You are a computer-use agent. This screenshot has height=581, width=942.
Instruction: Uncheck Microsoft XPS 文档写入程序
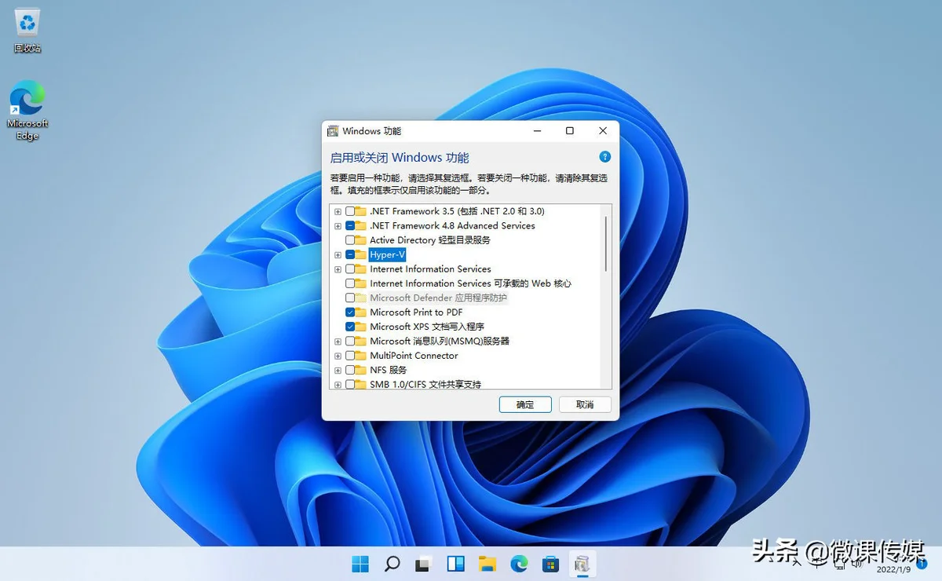[350, 327]
